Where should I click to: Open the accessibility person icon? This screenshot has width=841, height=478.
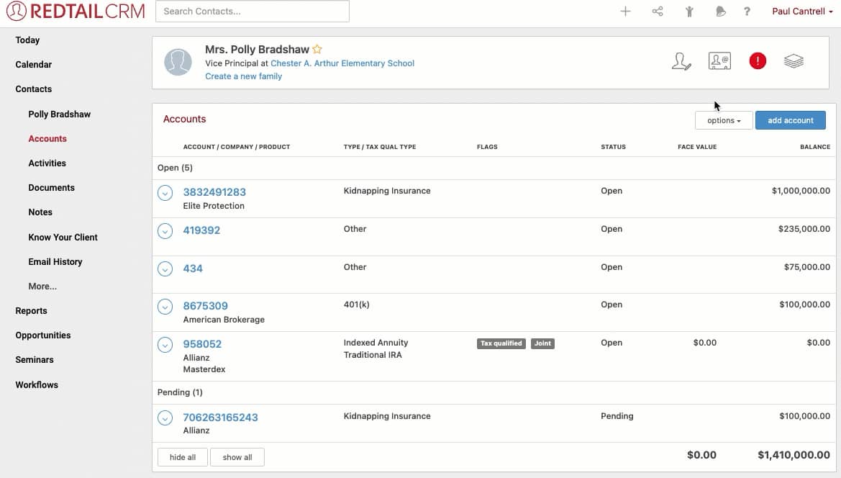pos(689,12)
